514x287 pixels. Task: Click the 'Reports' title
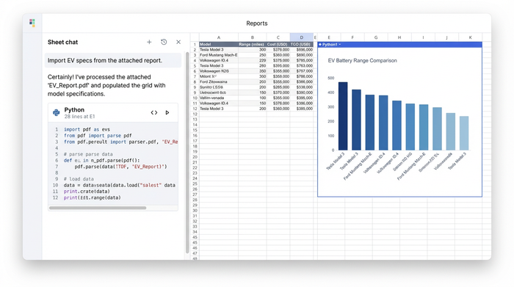[x=257, y=23]
